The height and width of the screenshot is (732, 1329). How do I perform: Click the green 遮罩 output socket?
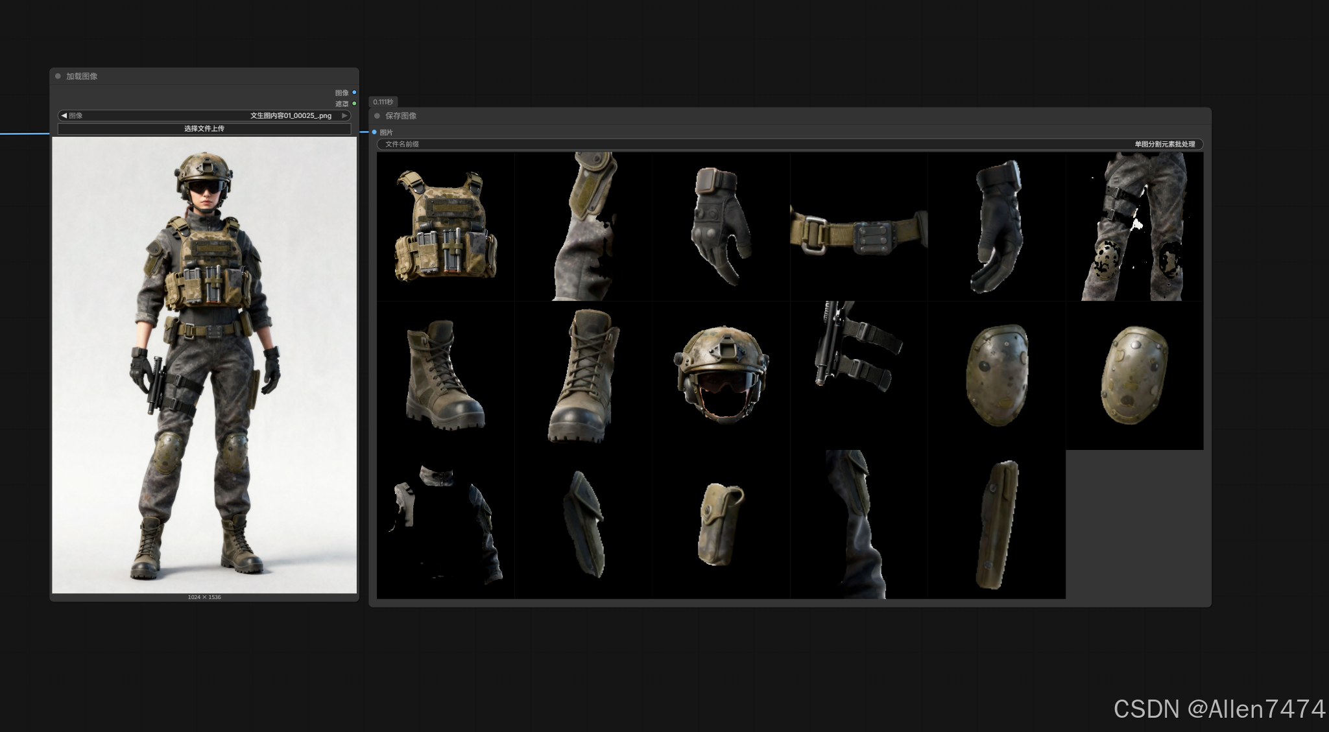354,104
